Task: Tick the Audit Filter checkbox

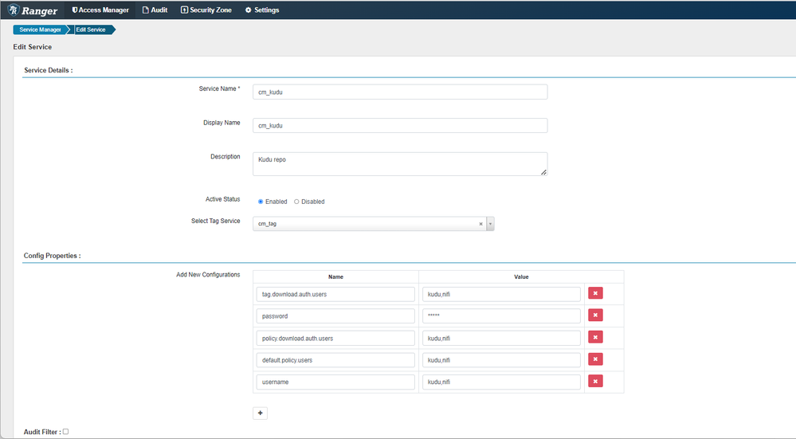Action: tap(65, 431)
